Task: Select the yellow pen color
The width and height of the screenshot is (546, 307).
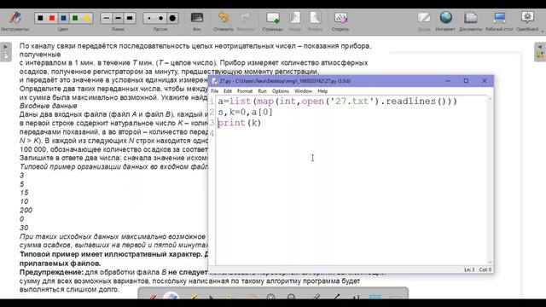Action: tap(87, 18)
